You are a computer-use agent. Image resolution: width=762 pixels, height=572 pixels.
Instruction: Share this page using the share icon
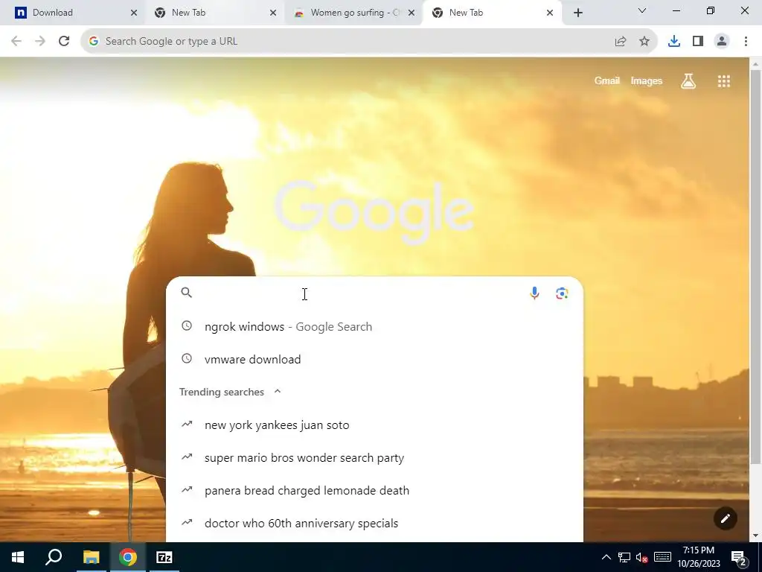pos(621,42)
